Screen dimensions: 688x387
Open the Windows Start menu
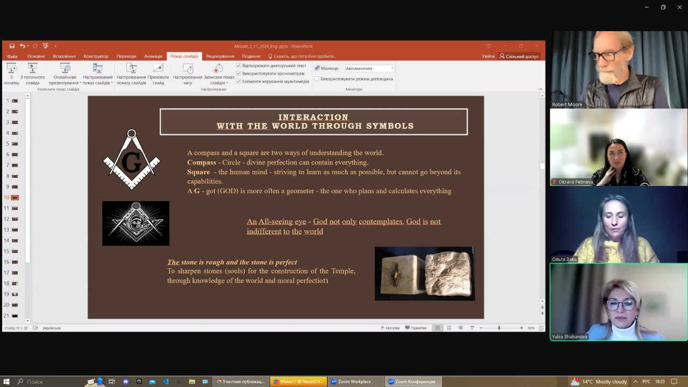click(6, 382)
